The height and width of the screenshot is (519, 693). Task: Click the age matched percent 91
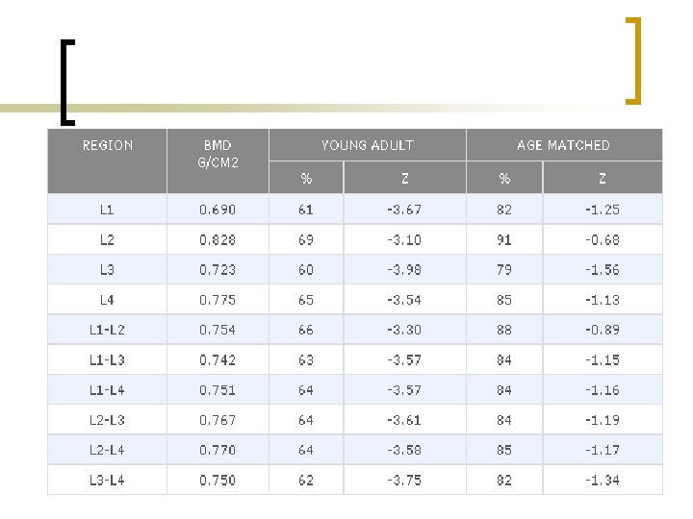[x=504, y=239]
